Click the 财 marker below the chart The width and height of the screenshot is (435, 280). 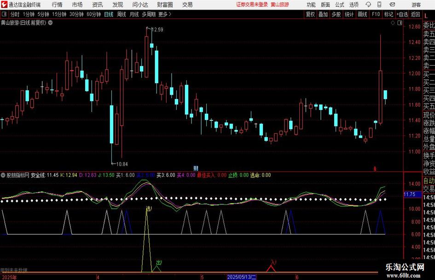point(196,168)
